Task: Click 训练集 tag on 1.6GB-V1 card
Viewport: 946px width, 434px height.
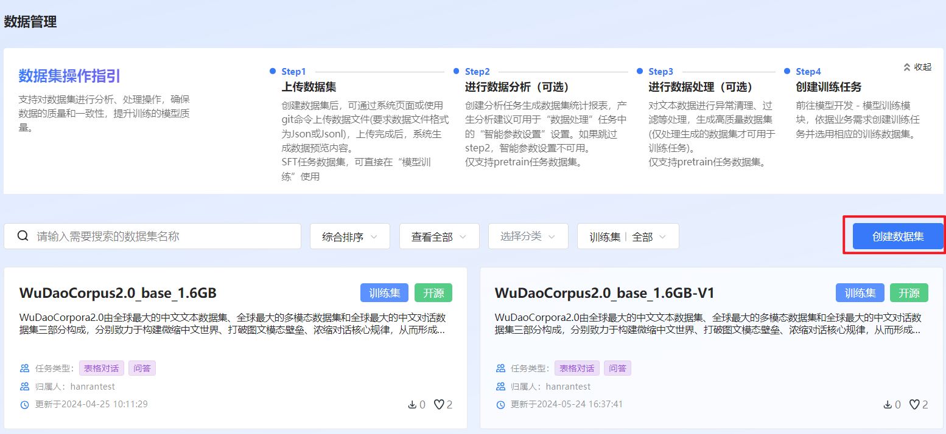Action: pos(860,293)
